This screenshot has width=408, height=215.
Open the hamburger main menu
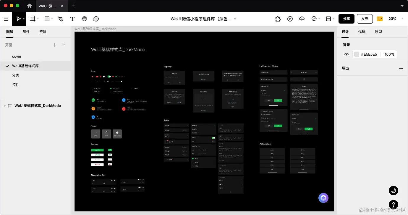point(6,19)
